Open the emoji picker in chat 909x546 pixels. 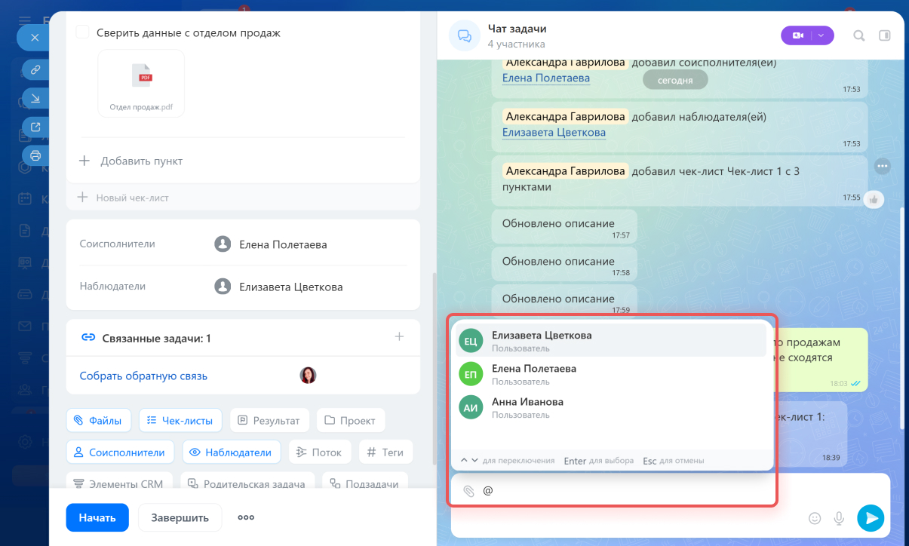click(x=814, y=518)
